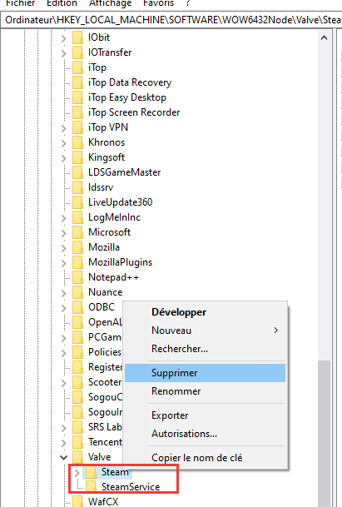The width and height of the screenshot is (342, 507).
Task: Click the iTop folder icon
Action: [x=77, y=67]
